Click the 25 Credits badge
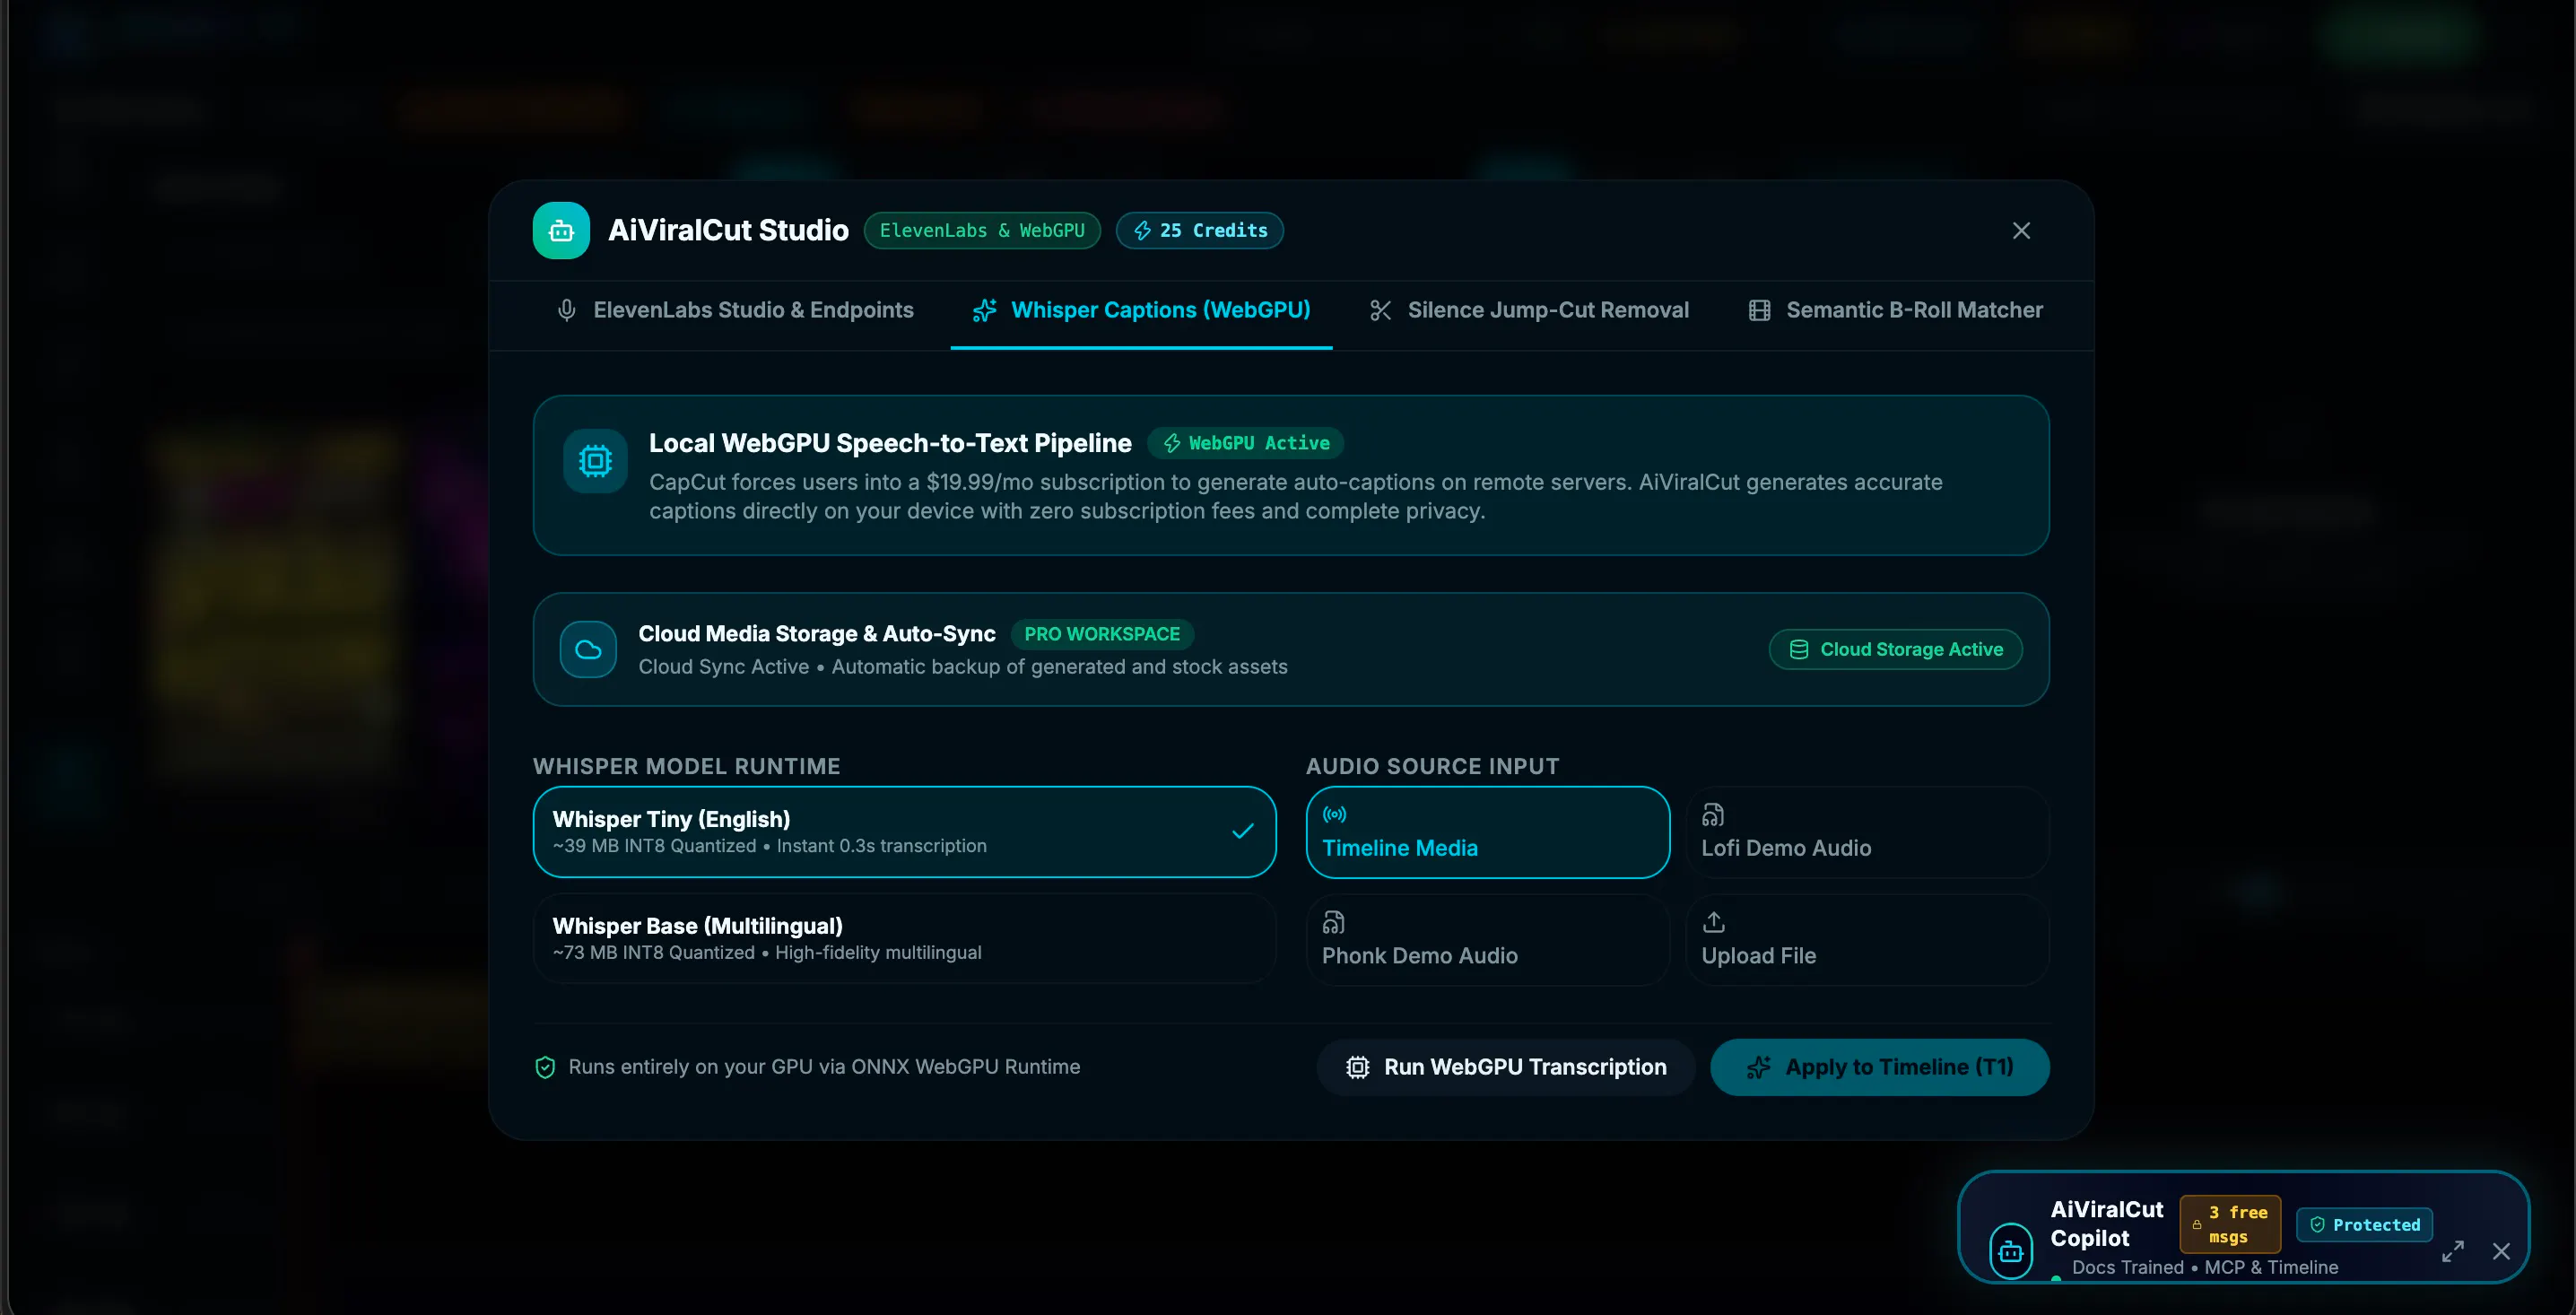Viewport: 2576px width, 1315px height. coord(1199,231)
